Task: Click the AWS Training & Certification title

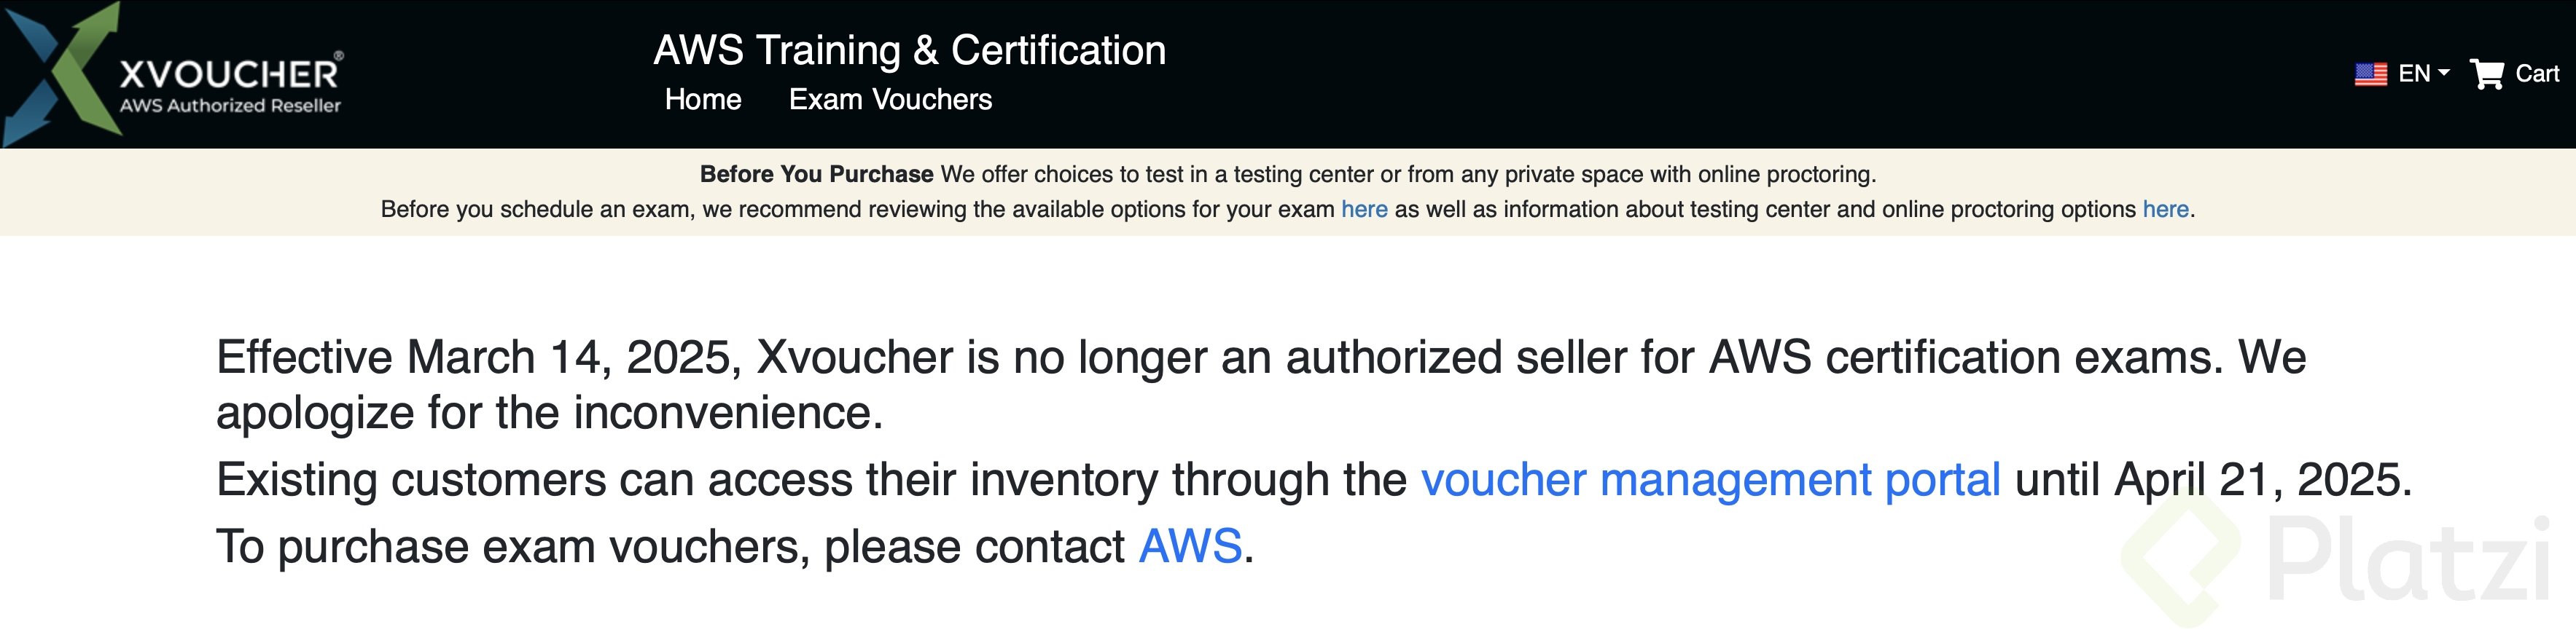Action: 909,50
